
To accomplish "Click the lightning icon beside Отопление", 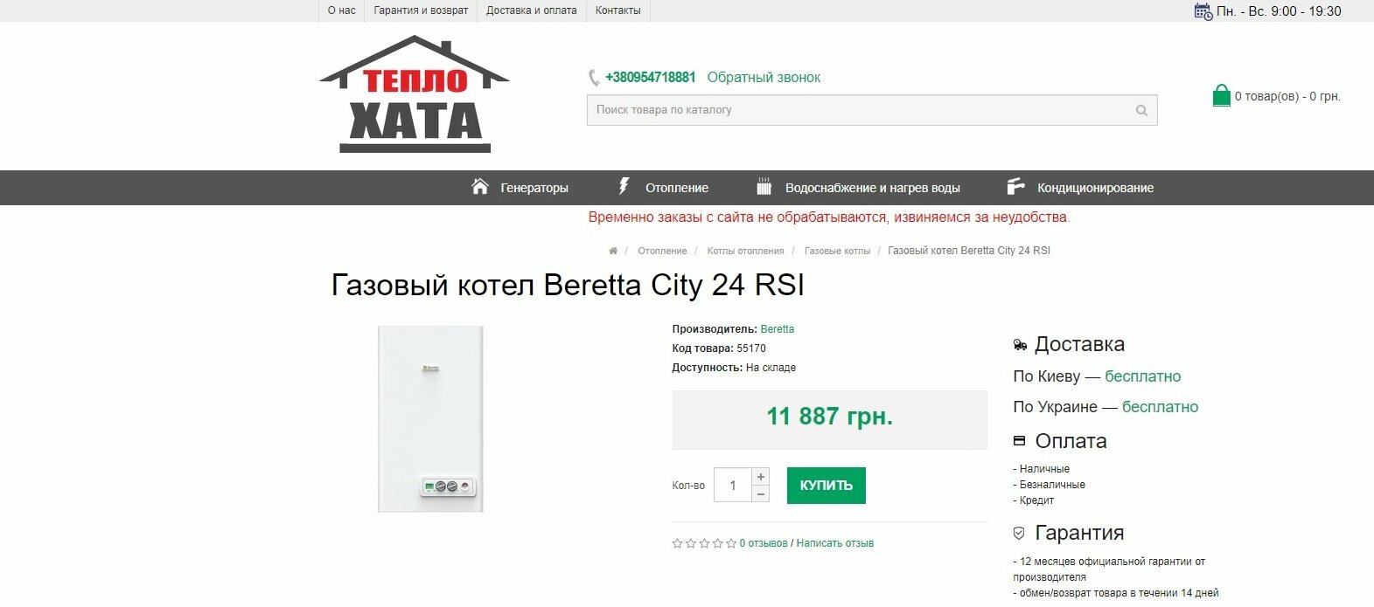I will pos(624,187).
